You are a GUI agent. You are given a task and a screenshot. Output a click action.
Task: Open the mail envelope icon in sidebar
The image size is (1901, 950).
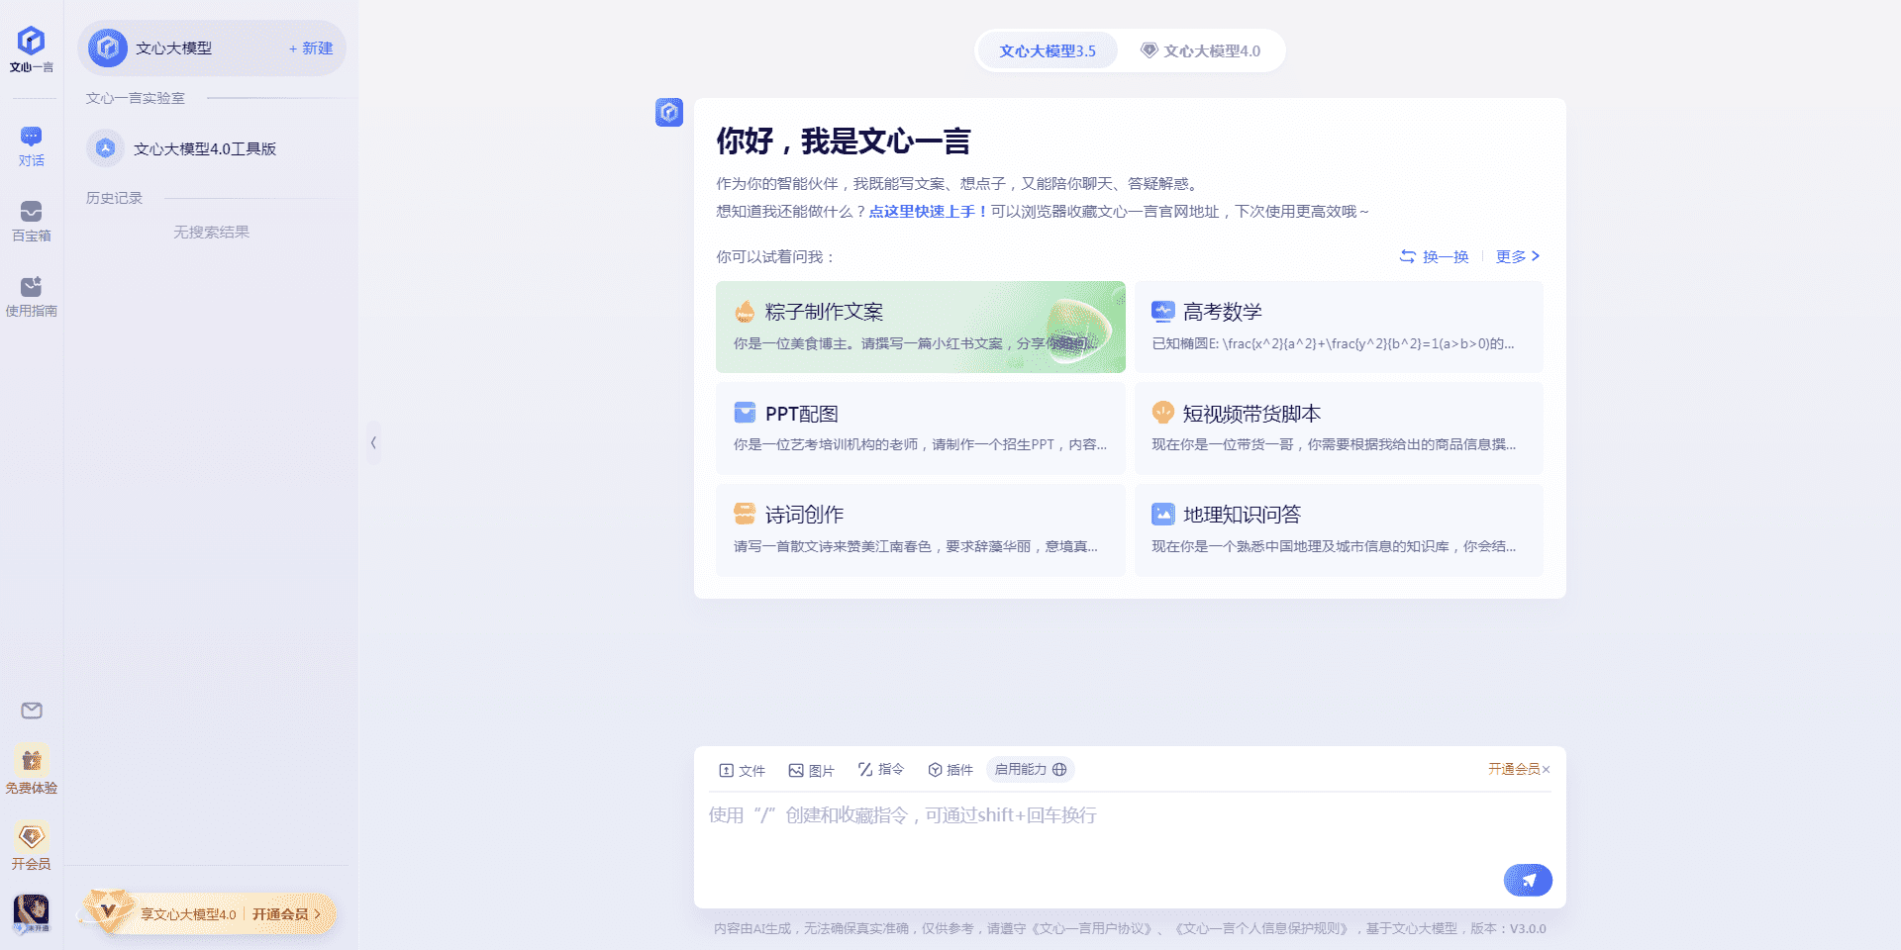click(32, 711)
